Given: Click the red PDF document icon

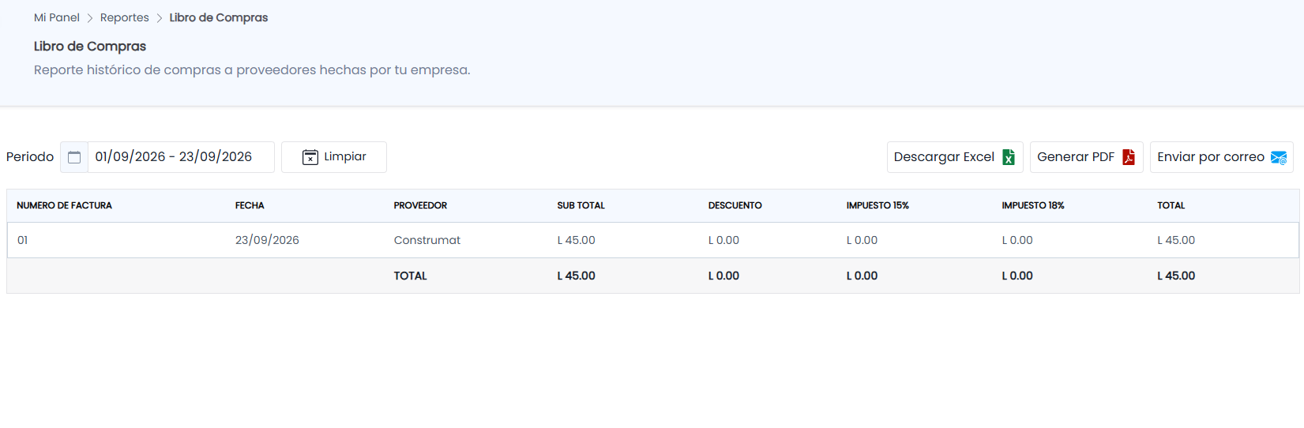Looking at the screenshot, I should point(1129,157).
